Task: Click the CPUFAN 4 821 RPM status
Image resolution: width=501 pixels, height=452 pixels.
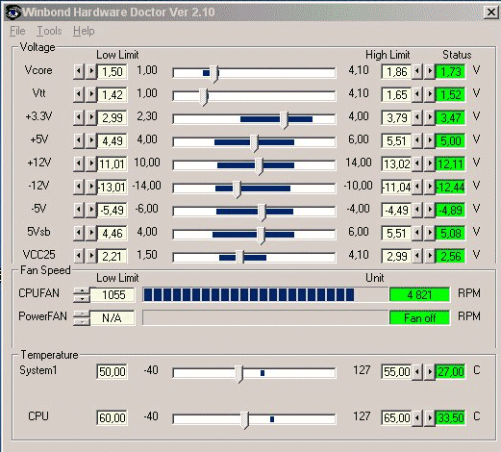Action: [x=419, y=294]
